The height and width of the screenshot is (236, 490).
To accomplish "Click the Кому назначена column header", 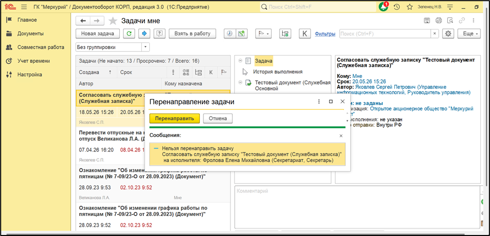I will coord(196,83).
